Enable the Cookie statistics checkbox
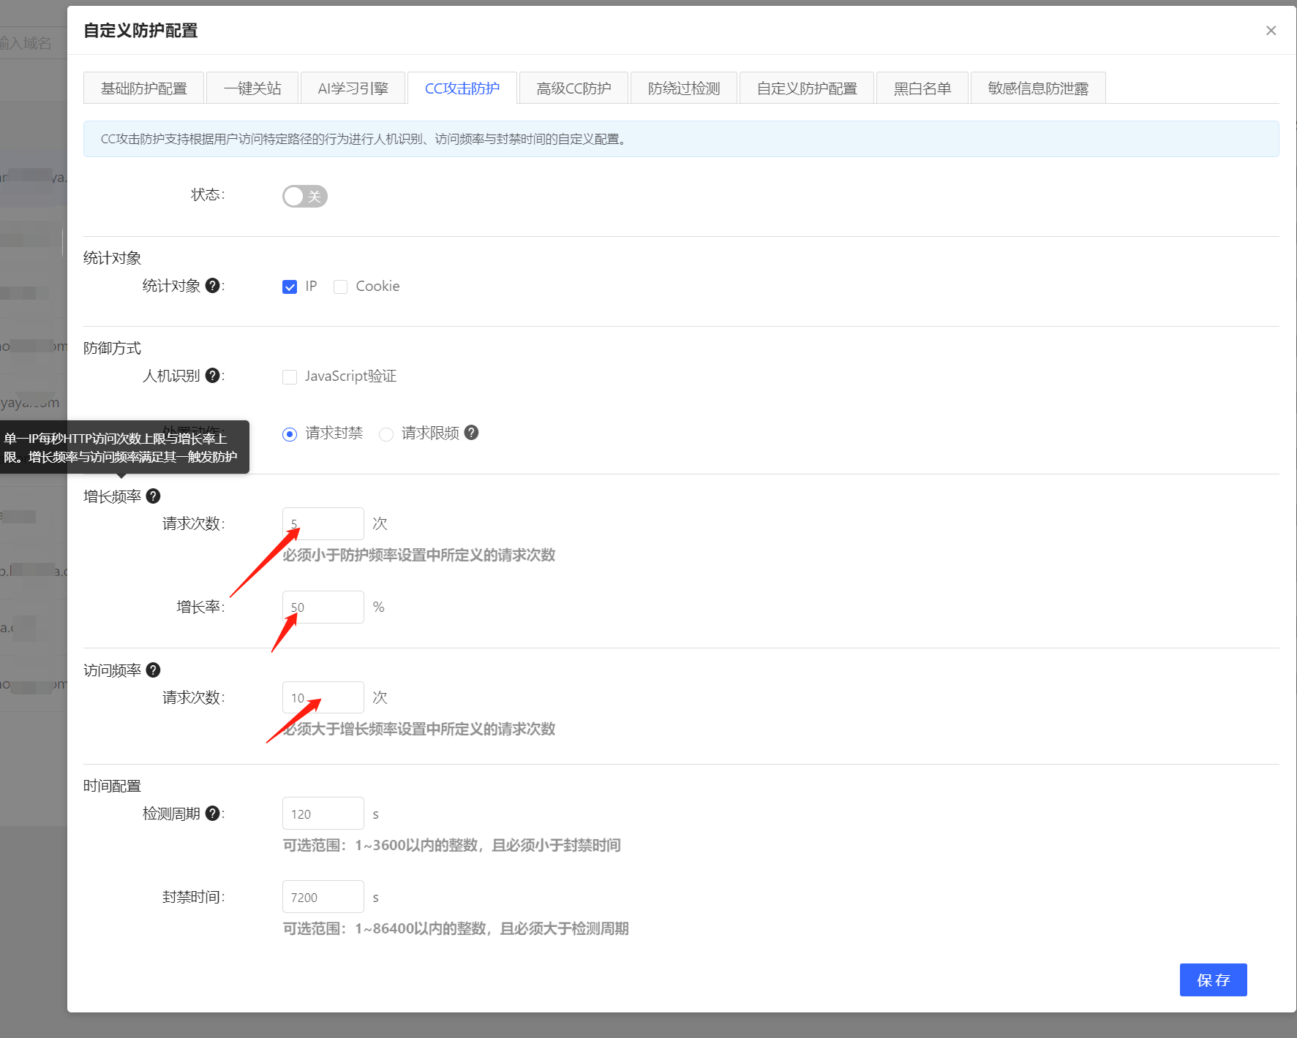This screenshot has height=1038, width=1297. click(340, 287)
